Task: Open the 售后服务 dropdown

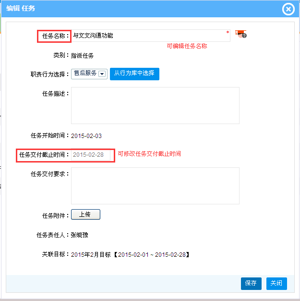Action: tap(89, 74)
